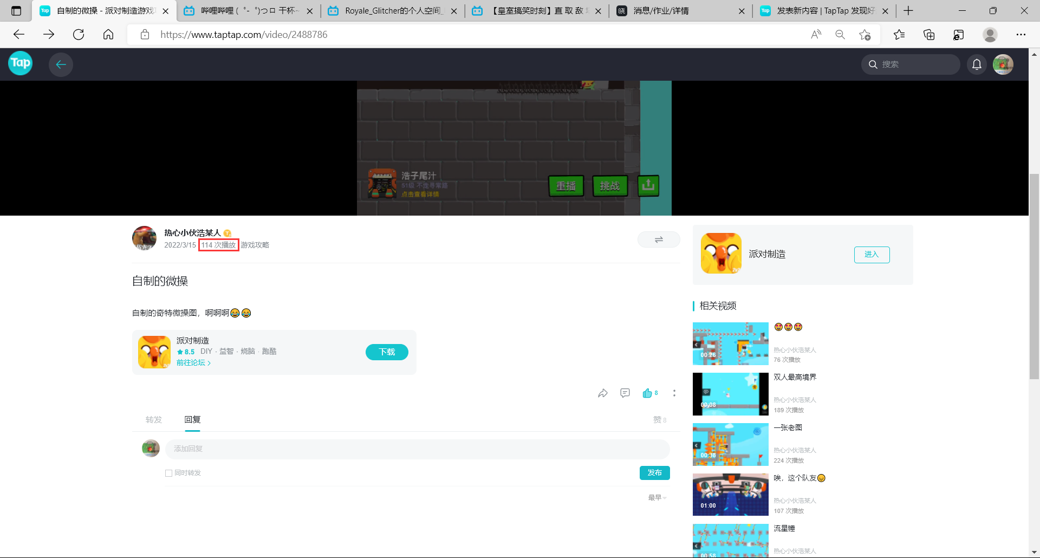Image resolution: width=1040 pixels, height=558 pixels.
Task: Open the notifications bell
Action: [977, 64]
